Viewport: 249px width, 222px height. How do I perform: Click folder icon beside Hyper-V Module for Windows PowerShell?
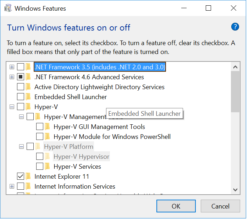[x=47, y=137]
